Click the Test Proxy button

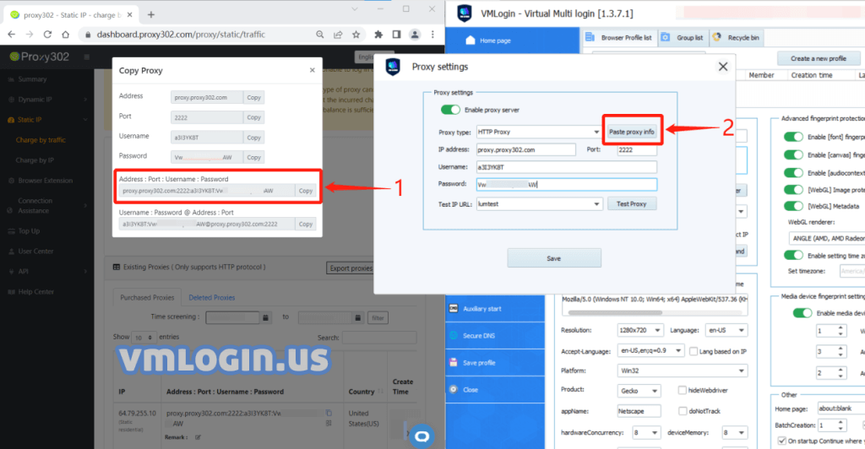click(x=631, y=204)
